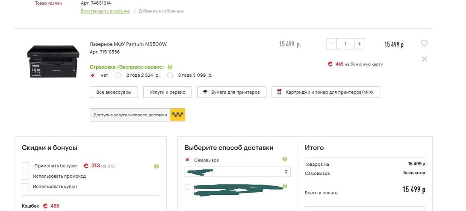Click the green help icon beside Экспресс-сервис insurance
This screenshot has width=466, height=211.
[x=170, y=67]
